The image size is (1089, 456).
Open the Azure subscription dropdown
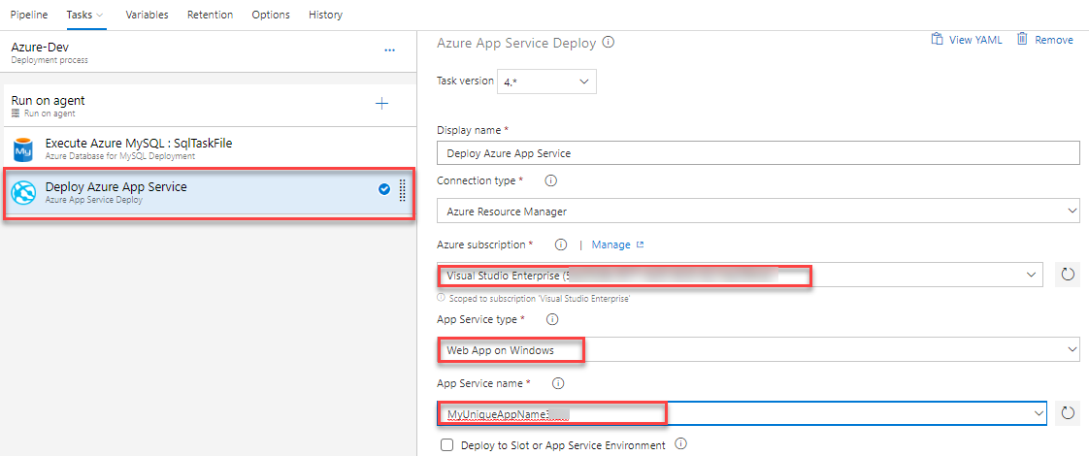click(x=740, y=275)
